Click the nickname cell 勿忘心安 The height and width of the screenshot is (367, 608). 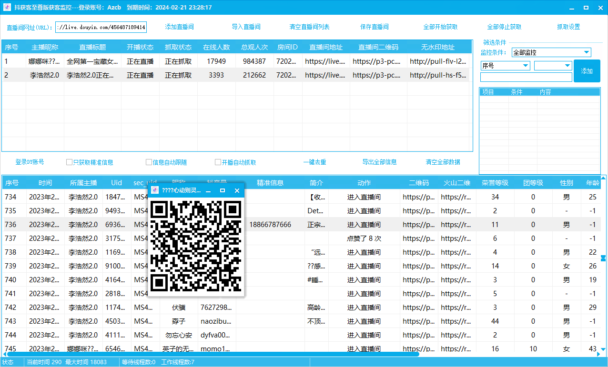pos(179,335)
